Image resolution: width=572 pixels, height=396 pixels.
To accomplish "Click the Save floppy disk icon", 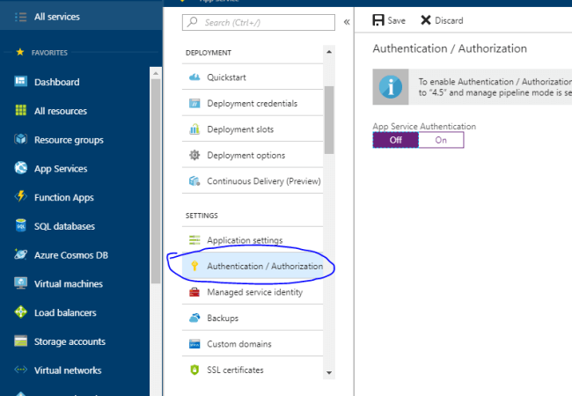I will coord(378,20).
